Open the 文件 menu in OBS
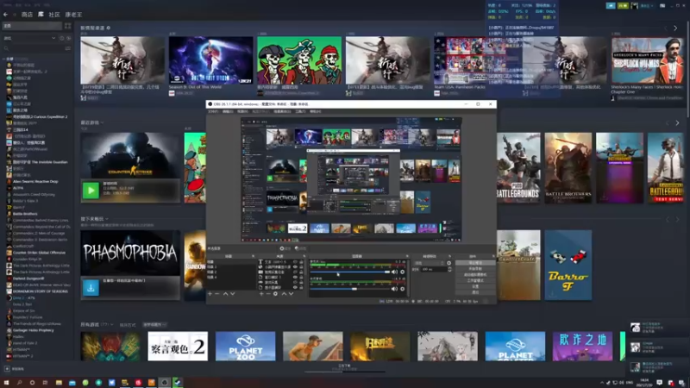The width and height of the screenshot is (690, 388). click(x=213, y=111)
